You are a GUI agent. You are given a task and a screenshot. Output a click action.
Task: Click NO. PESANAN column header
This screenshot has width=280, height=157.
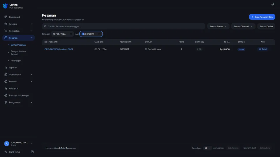(x=51, y=42)
